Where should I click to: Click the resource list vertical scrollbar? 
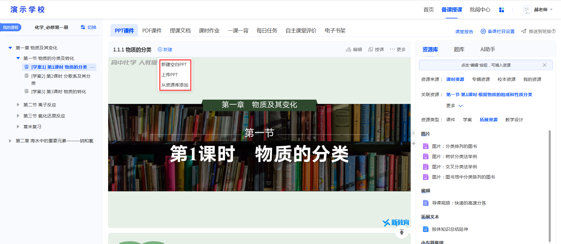[550, 186]
